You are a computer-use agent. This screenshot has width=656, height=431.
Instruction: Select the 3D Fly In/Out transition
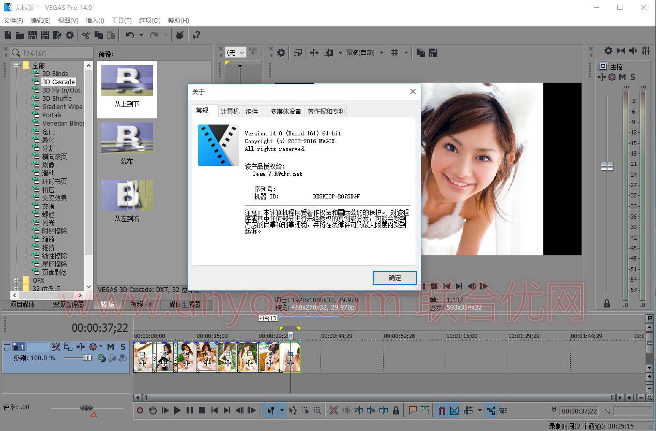point(61,90)
